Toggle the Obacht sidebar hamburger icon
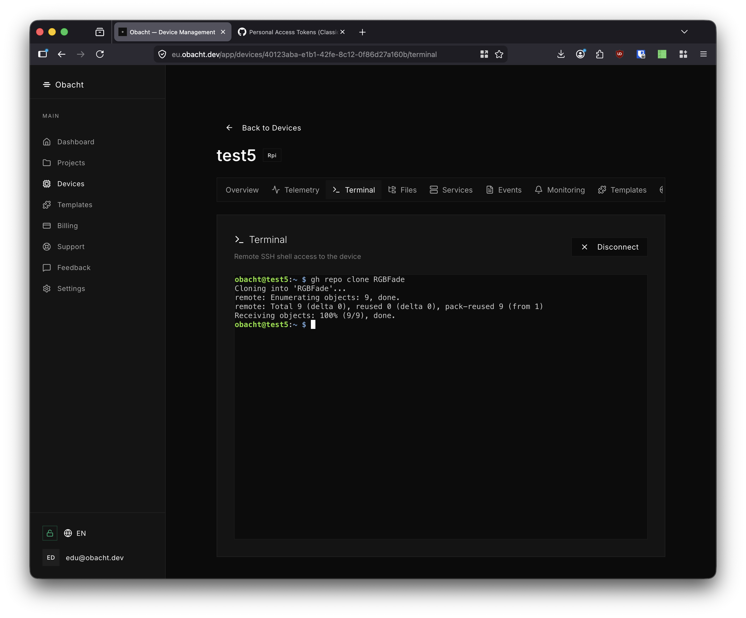 click(x=46, y=85)
